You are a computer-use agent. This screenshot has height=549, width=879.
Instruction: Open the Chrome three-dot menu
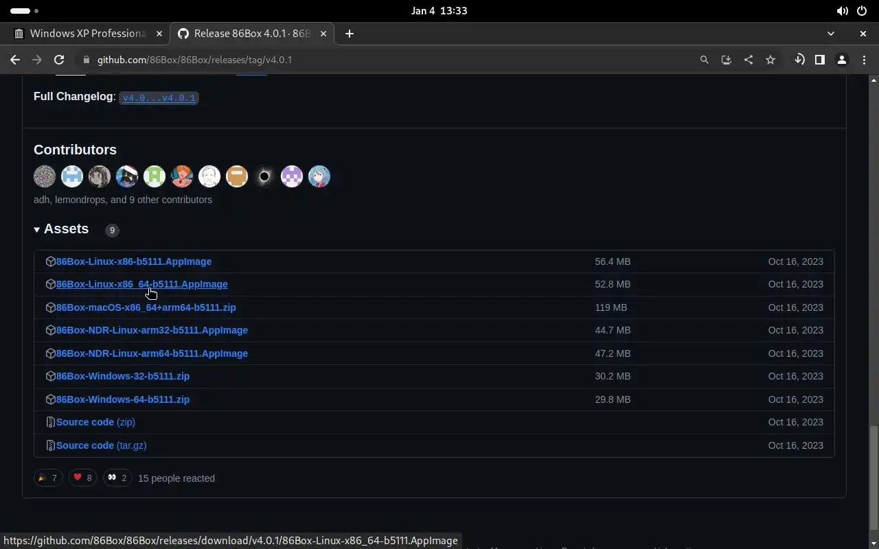tap(863, 60)
